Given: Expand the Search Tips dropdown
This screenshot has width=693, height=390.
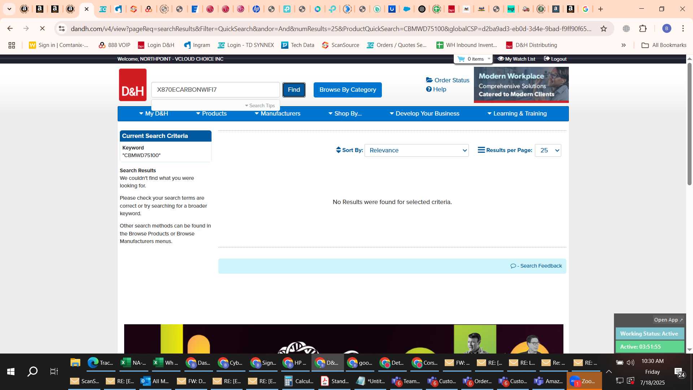Looking at the screenshot, I should (x=260, y=105).
